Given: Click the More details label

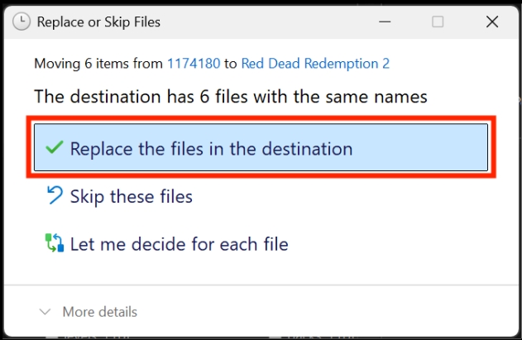Looking at the screenshot, I should click(100, 312).
